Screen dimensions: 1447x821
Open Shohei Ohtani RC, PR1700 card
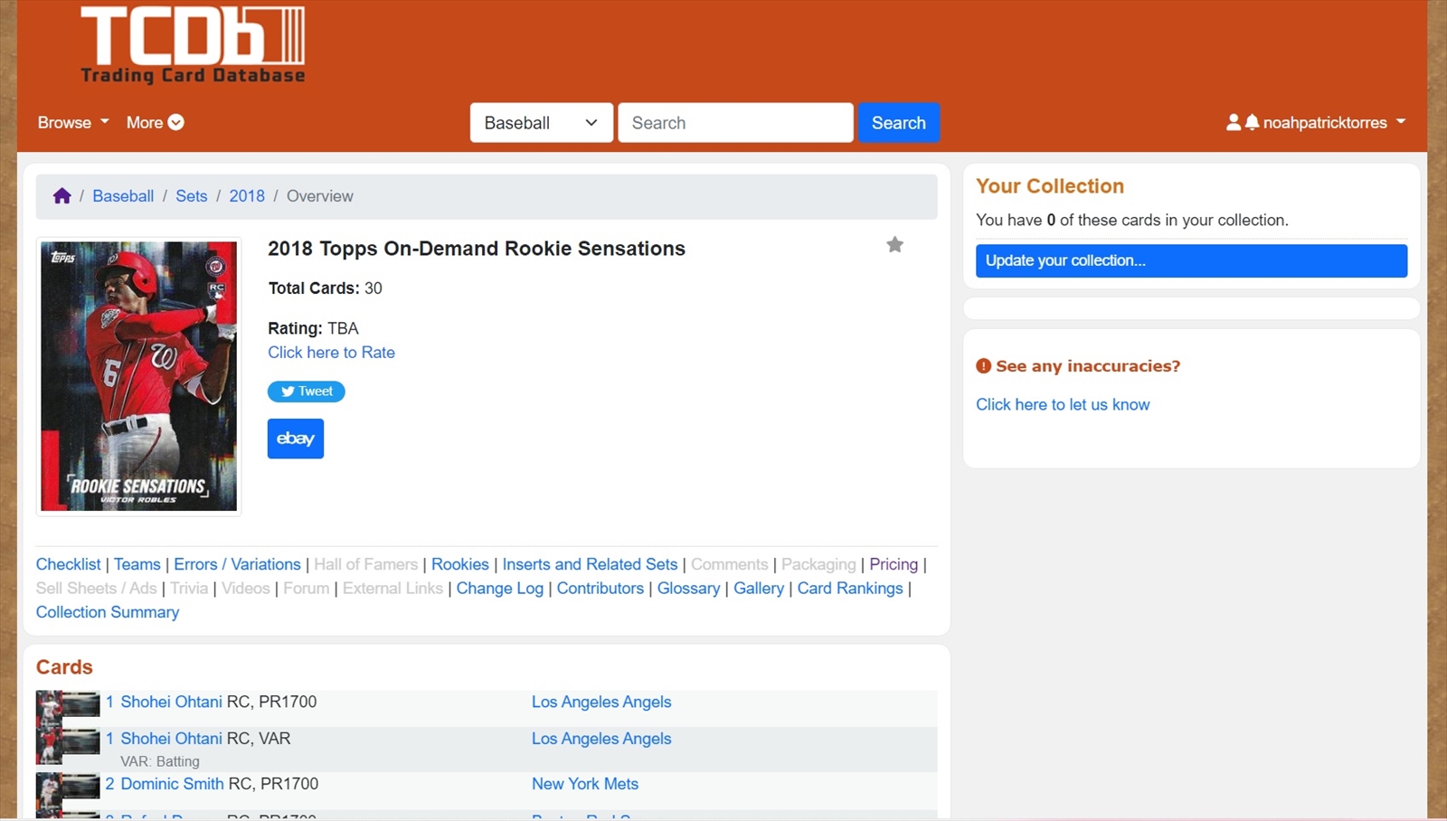click(171, 702)
